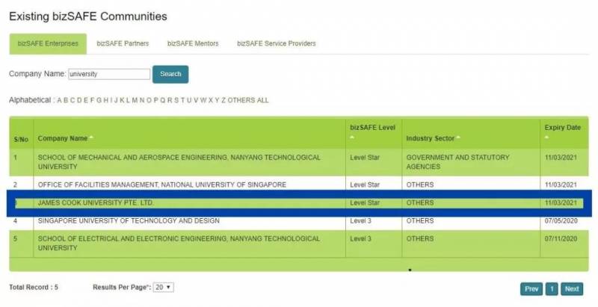Click page number 1 button

pyautogui.click(x=552, y=289)
